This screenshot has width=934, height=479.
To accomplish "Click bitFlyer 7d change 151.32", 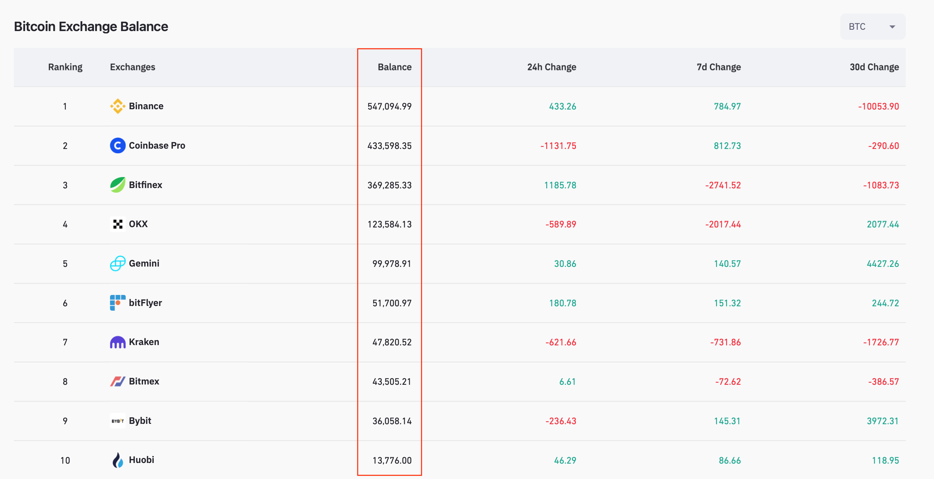I will (727, 303).
